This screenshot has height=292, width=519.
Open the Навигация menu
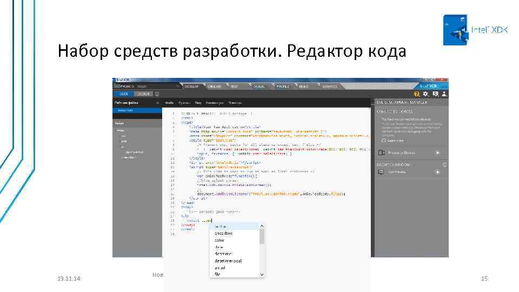(x=214, y=103)
